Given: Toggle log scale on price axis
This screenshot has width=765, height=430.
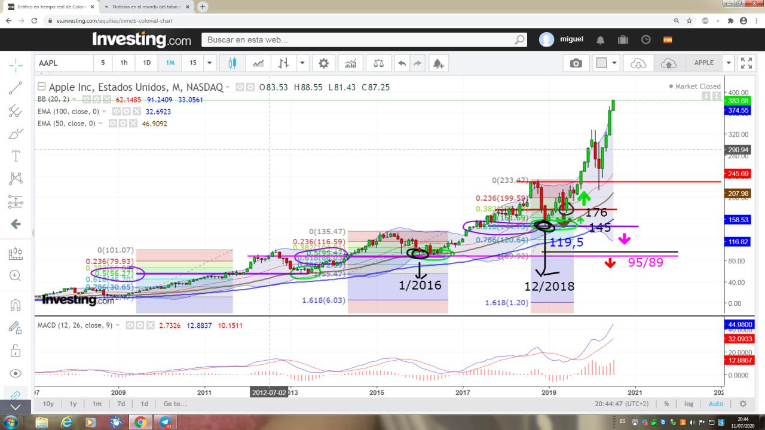Looking at the screenshot, I should coord(689,404).
